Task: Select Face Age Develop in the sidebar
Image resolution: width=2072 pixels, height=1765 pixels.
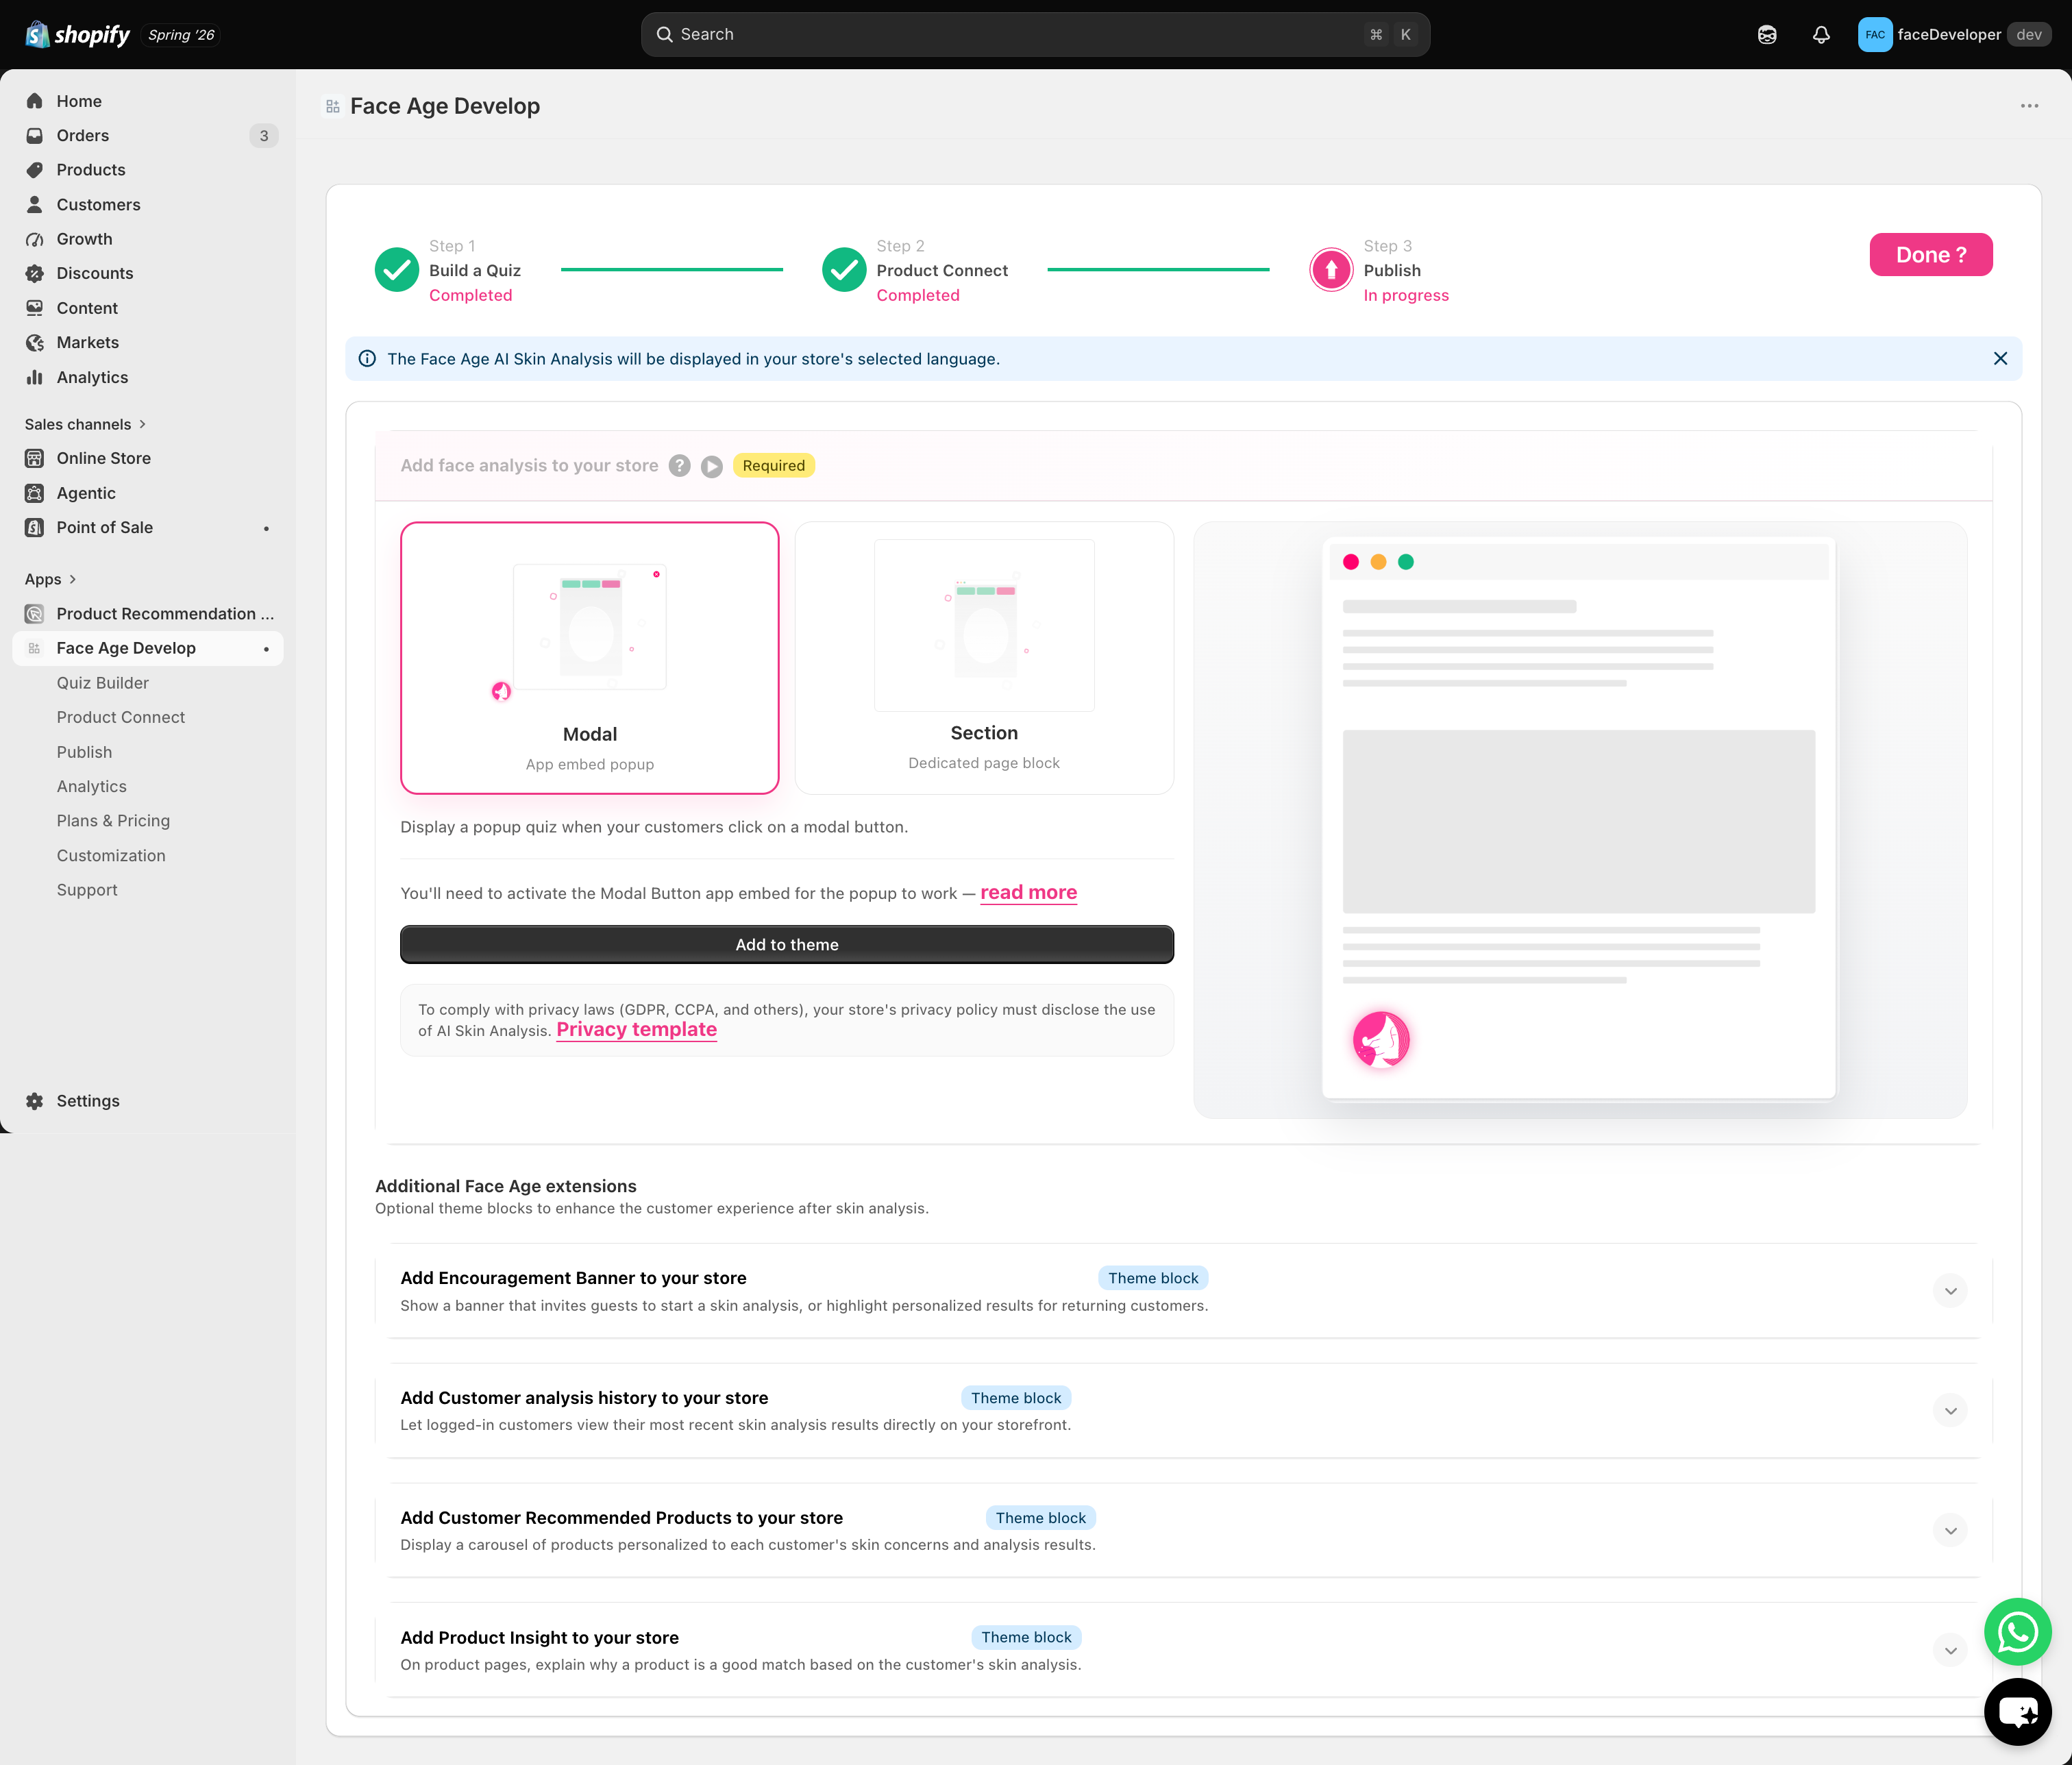Action: click(148, 648)
